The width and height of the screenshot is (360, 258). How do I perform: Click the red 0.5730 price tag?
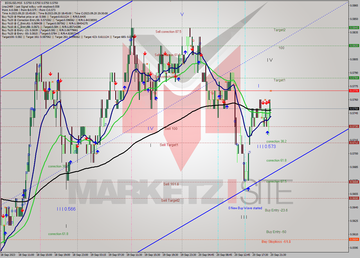coord(354,126)
